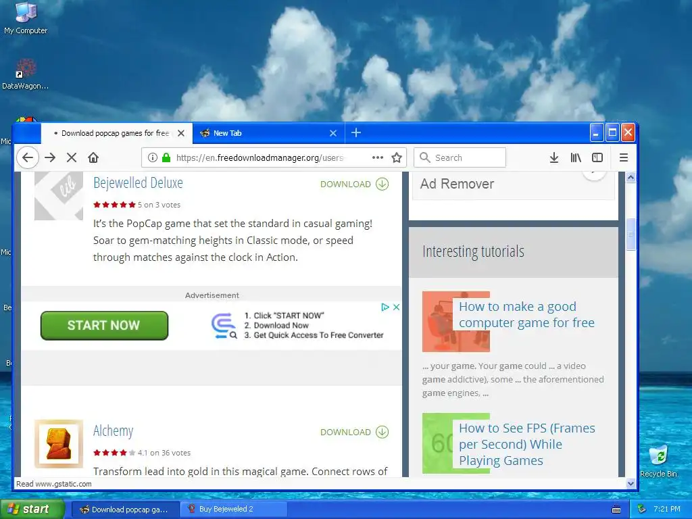This screenshot has height=519, width=692.
Task: Open the Downloads panel arrow
Action: [x=554, y=157]
